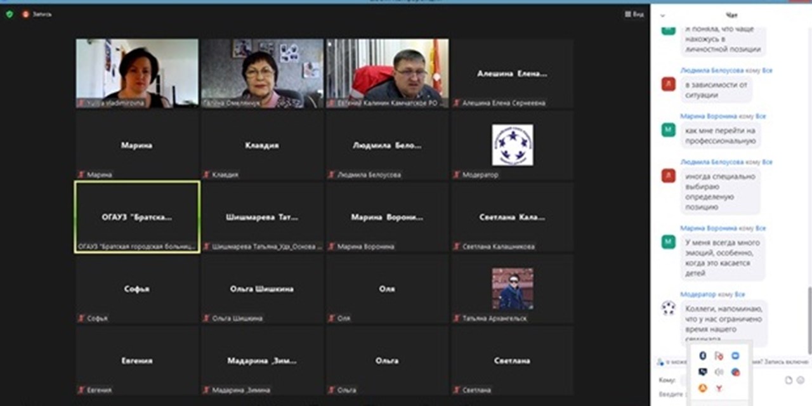This screenshot has width=812, height=406.
Task: Click the speaker volume icon in tray popup
Action: coord(719,372)
